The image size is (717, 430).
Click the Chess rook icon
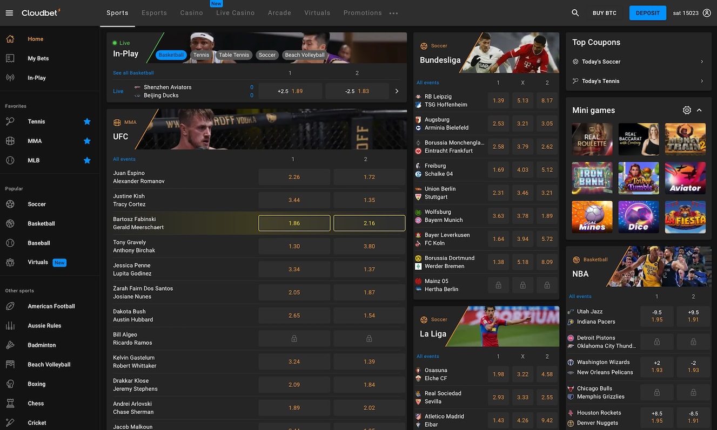(10, 403)
